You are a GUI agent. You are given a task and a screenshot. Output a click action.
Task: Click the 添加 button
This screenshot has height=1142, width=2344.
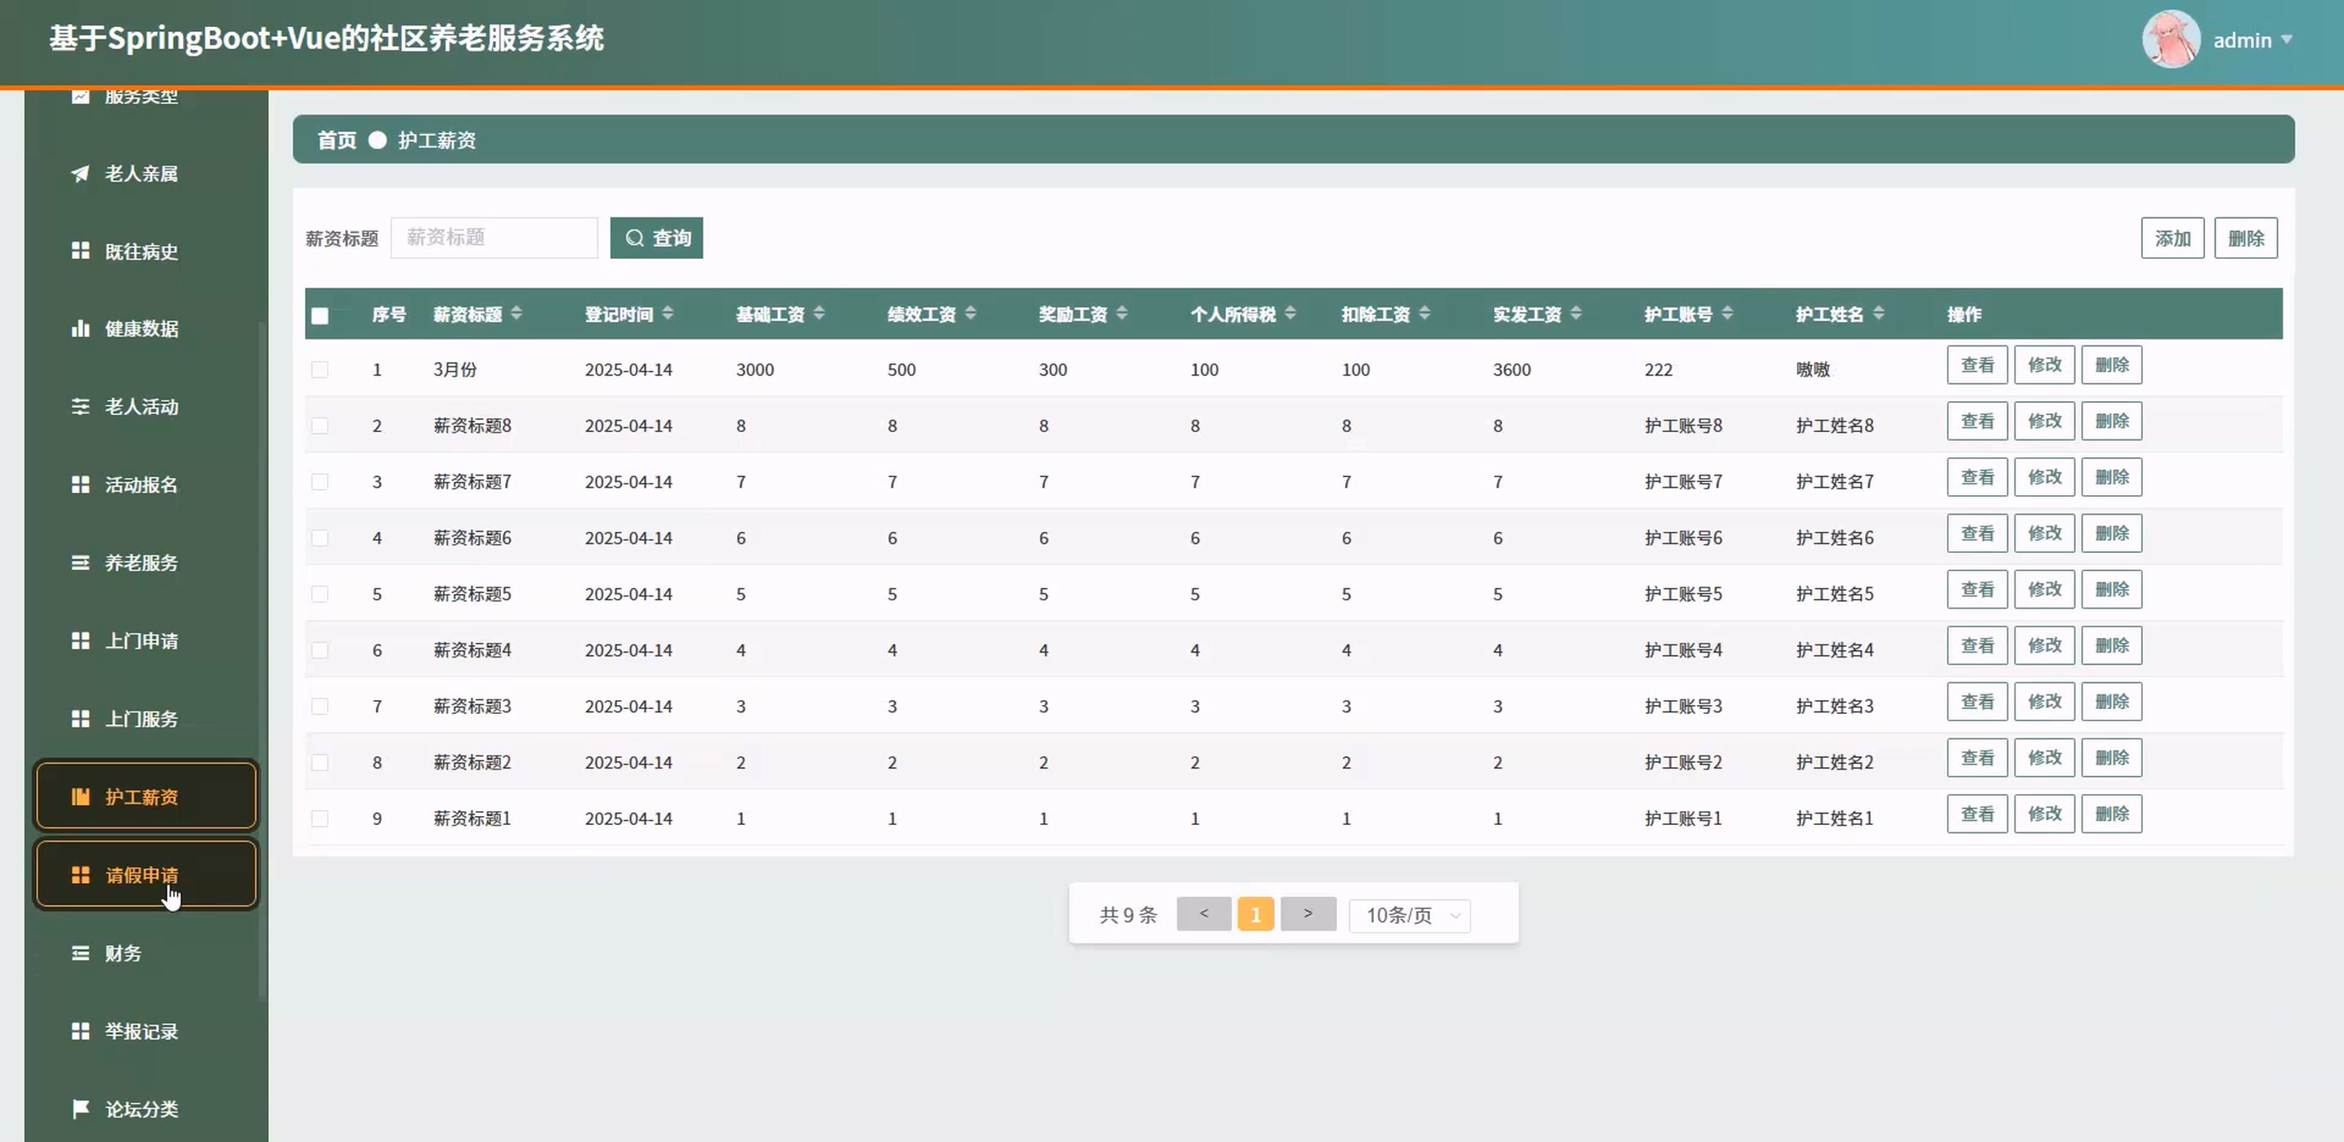tap(2172, 238)
